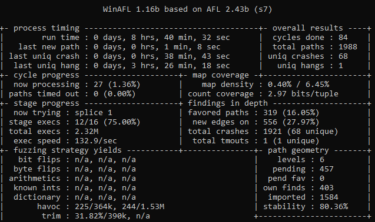
Task: Click the 'exec speed' label
Action: [x=37, y=141]
